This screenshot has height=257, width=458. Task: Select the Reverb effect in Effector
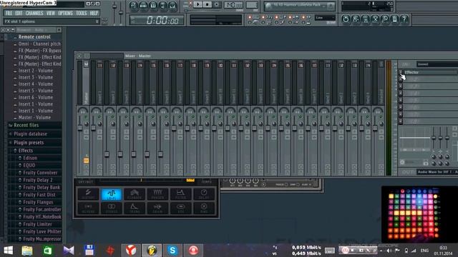pos(88,208)
